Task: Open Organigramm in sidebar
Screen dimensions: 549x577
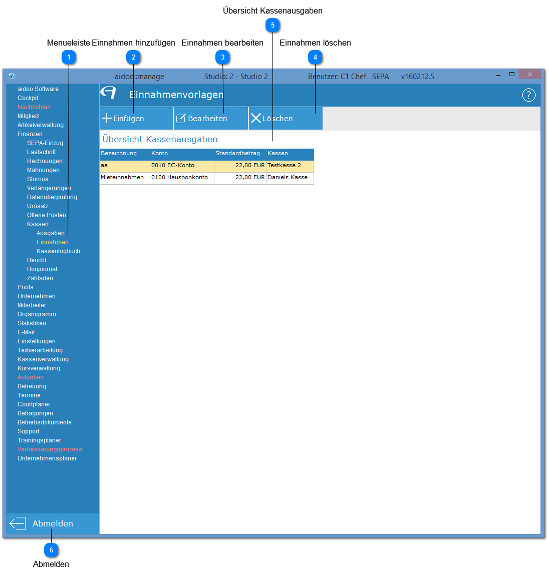Action: tap(37, 314)
